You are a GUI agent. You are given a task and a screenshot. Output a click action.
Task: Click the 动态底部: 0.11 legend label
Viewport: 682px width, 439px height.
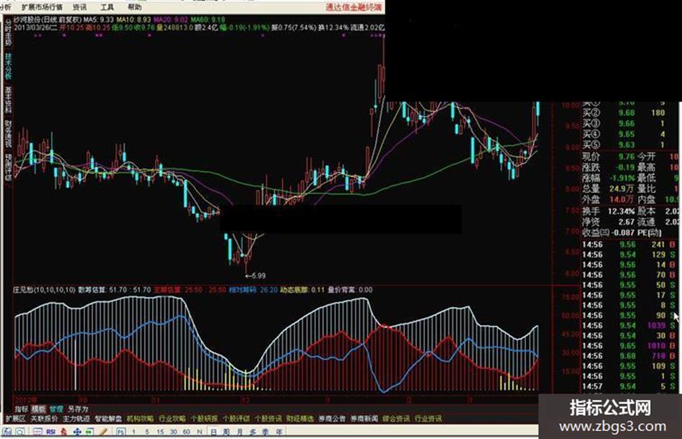tap(302, 290)
